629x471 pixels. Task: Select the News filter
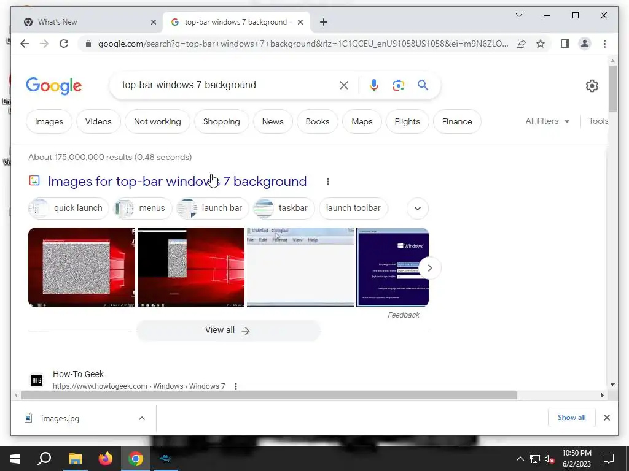[273, 121]
